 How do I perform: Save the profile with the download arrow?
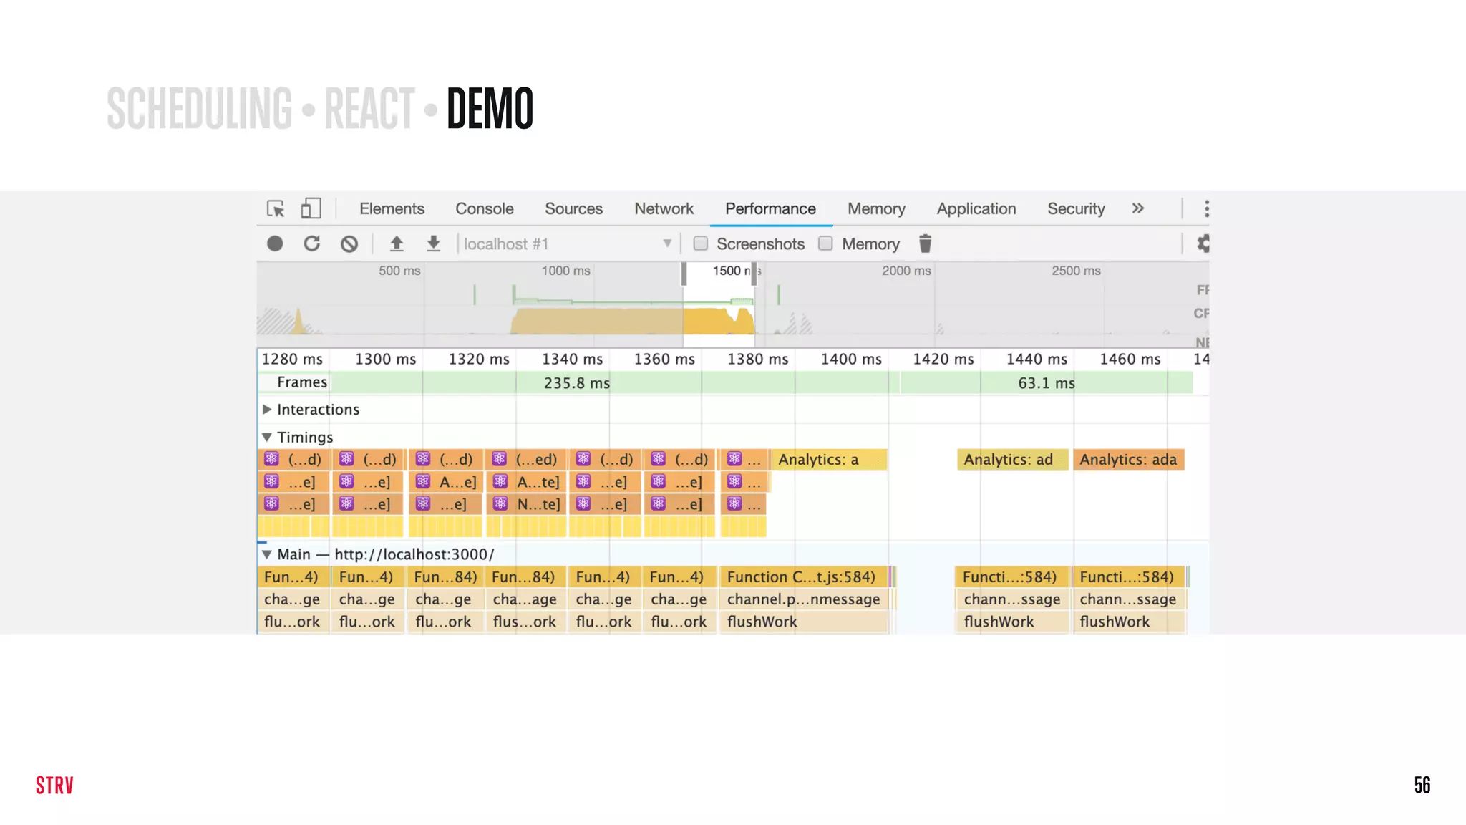click(433, 243)
